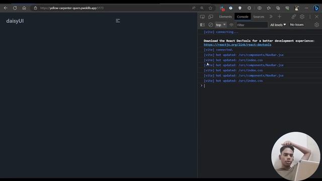View site security lock information
Image resolution: width=322 pixels, height=181 pixels.
(x=35, y=8)
